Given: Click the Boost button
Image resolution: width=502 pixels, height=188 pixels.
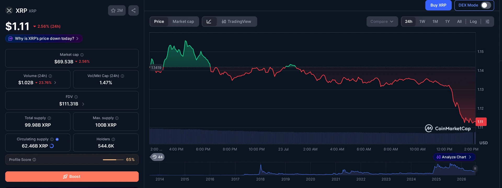Looking at the screenshot, I should click(x=72, y=176).
